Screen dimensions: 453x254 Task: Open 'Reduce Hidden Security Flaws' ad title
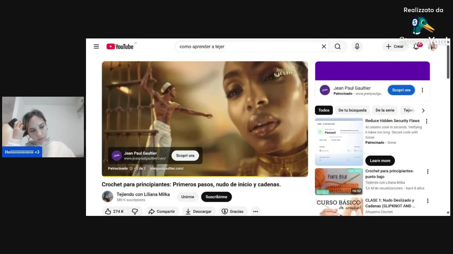(x=392, y=121)
